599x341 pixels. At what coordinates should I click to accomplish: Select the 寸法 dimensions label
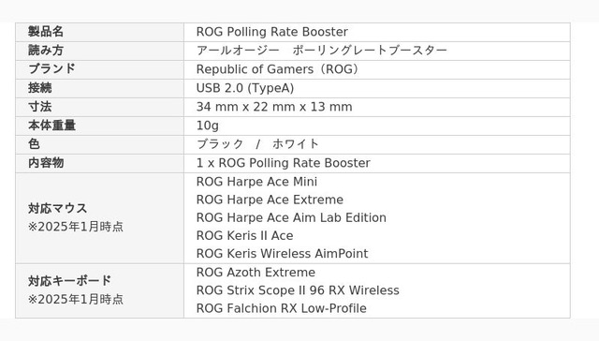pyautogui.click(x=40, y=107)
